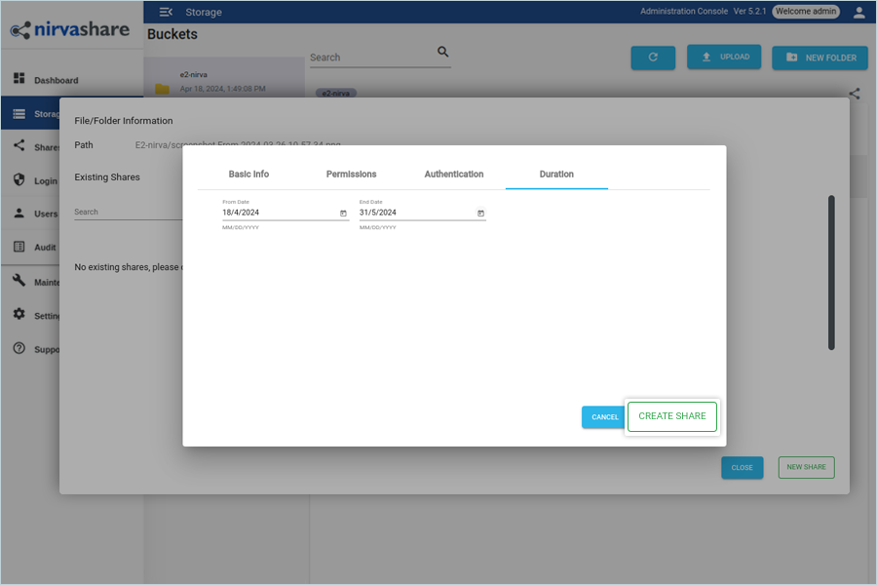Click the user account icon in header

859,13
